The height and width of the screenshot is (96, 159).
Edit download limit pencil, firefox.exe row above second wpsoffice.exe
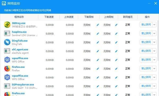click(98, 69)
